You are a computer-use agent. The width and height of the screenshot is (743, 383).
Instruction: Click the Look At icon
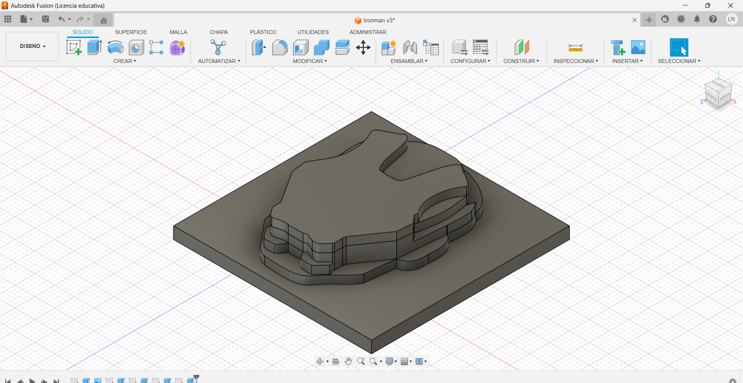click(336, 361)
